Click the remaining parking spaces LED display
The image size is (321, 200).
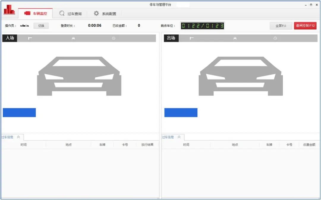coord(202,25)
